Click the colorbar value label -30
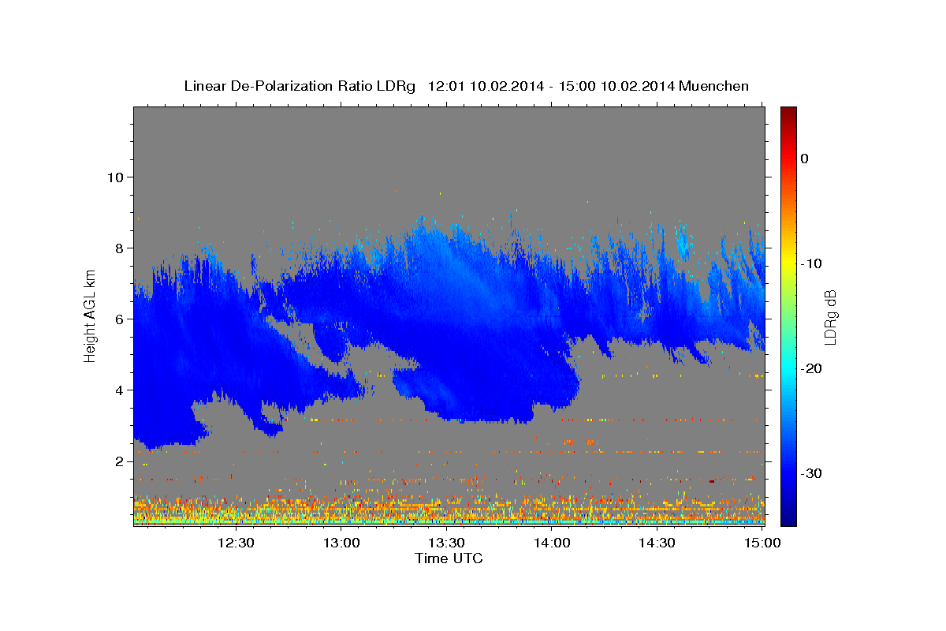The height and width of the screenshot is (631, 946). coord(813,473)
